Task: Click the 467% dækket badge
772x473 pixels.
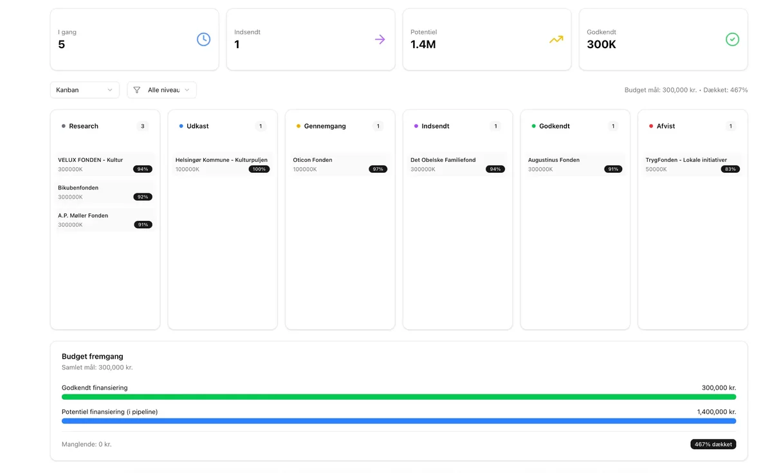Action: click(x=713, y=443)
